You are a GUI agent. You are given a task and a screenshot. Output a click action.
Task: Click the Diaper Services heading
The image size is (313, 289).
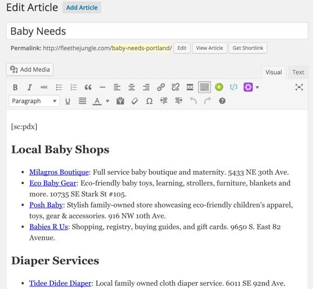coord(55,261)
